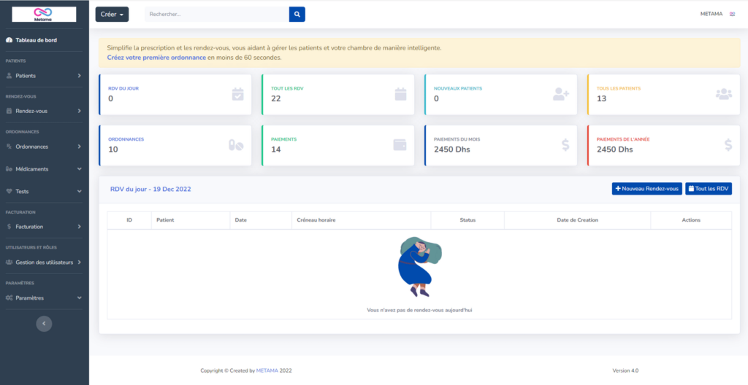Expand the Ordonnances submenu chevron
The image size is (748, 385).
79,147
